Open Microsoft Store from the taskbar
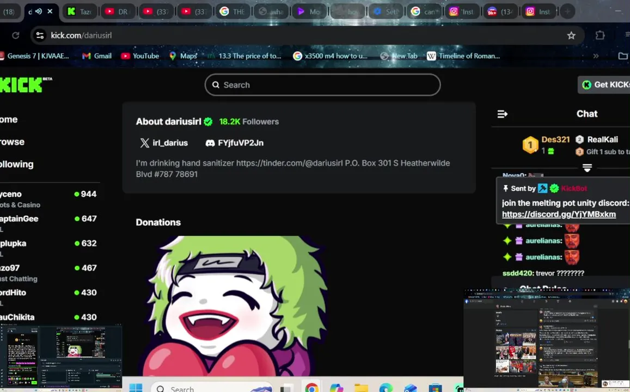Screen dimensions: 630x392 435,388
